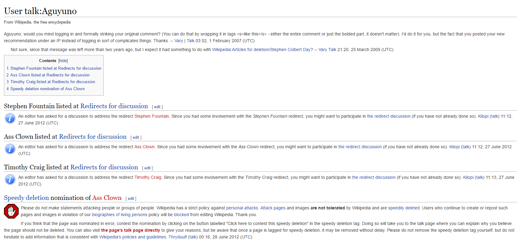
Task: Open the redirect discussion for Ass Clown
Action: coord(360,147)
